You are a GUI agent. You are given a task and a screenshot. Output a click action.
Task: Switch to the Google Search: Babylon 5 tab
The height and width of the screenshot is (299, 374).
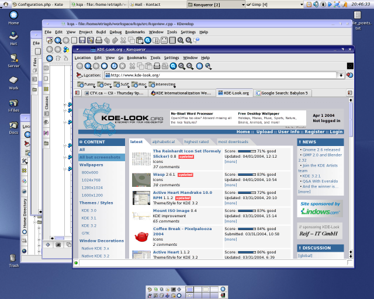tap(283, 93)
